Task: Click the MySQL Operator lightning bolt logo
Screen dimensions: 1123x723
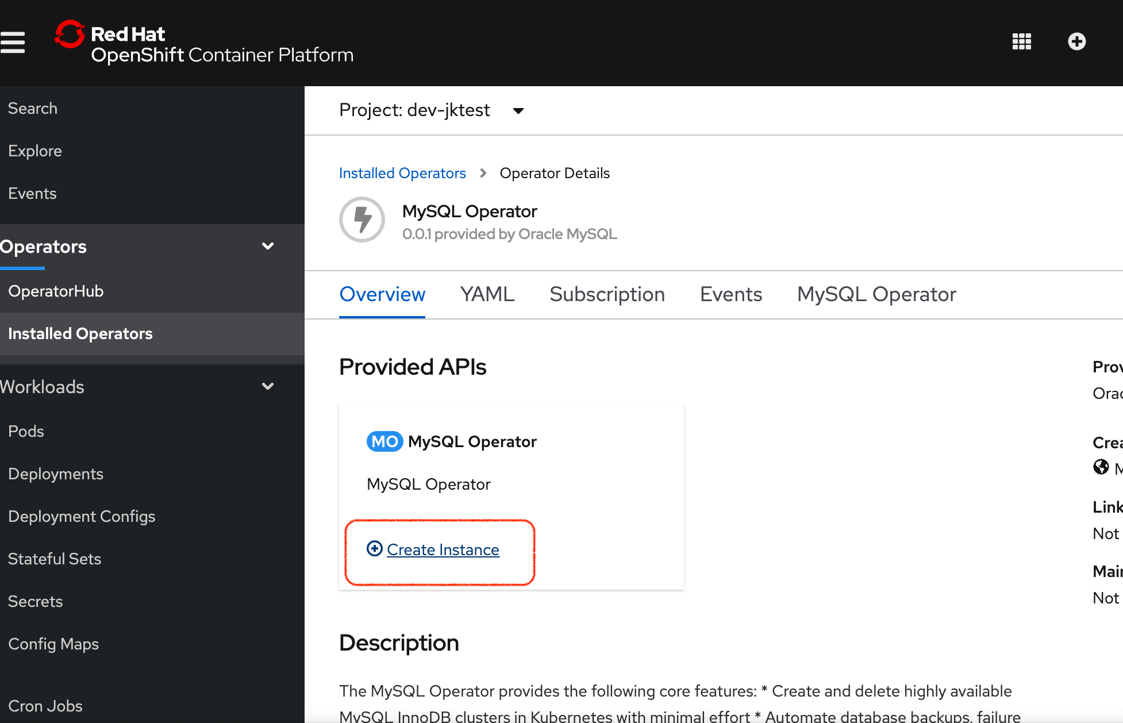Action: pyautogui.click(x=362, y=220)
